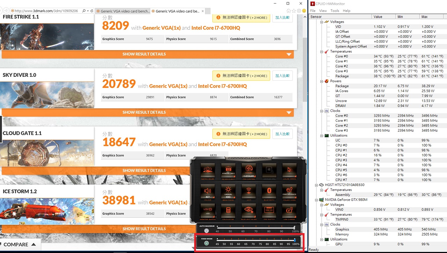Click the browser address bar URL

[x=46, y=11]
